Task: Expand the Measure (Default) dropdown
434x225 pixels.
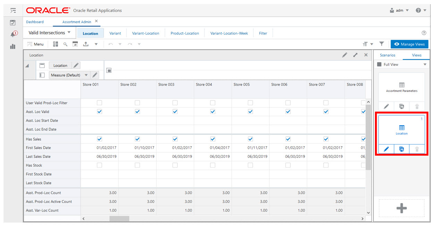Action: click(86, 75)
